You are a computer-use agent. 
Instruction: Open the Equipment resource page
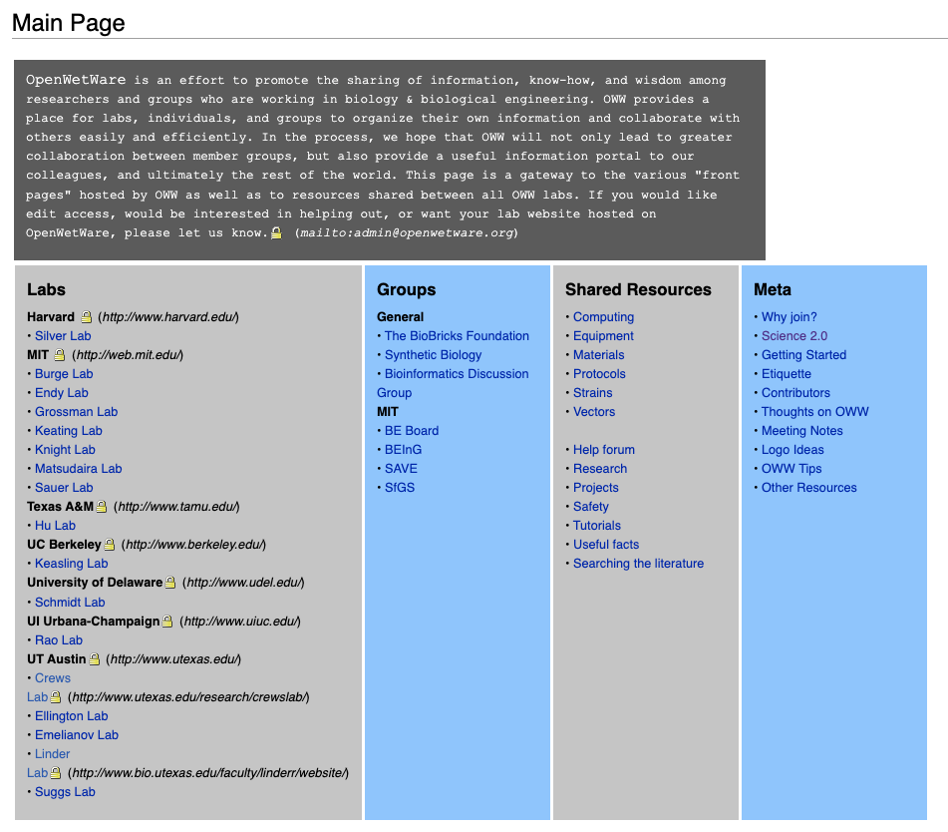click(603, 336)
